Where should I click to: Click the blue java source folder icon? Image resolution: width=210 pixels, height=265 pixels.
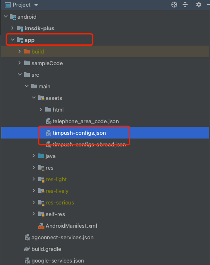pos(41,156)
